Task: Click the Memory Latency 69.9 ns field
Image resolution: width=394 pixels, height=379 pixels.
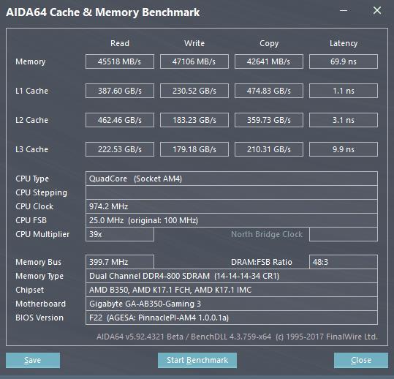Action: tap(344, 61)
